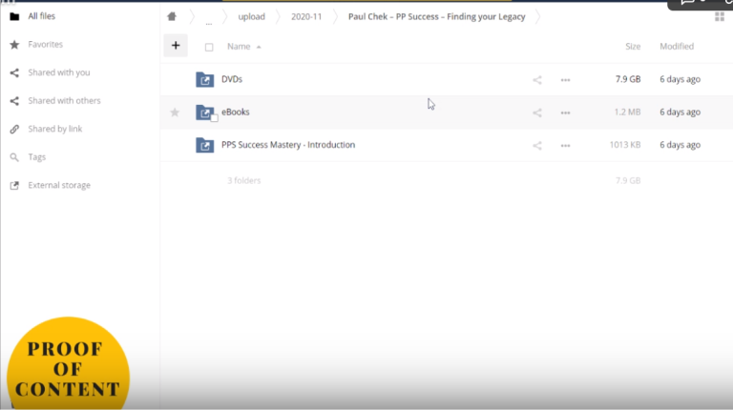Share PPS Success Mastery folder

point(537,146)
